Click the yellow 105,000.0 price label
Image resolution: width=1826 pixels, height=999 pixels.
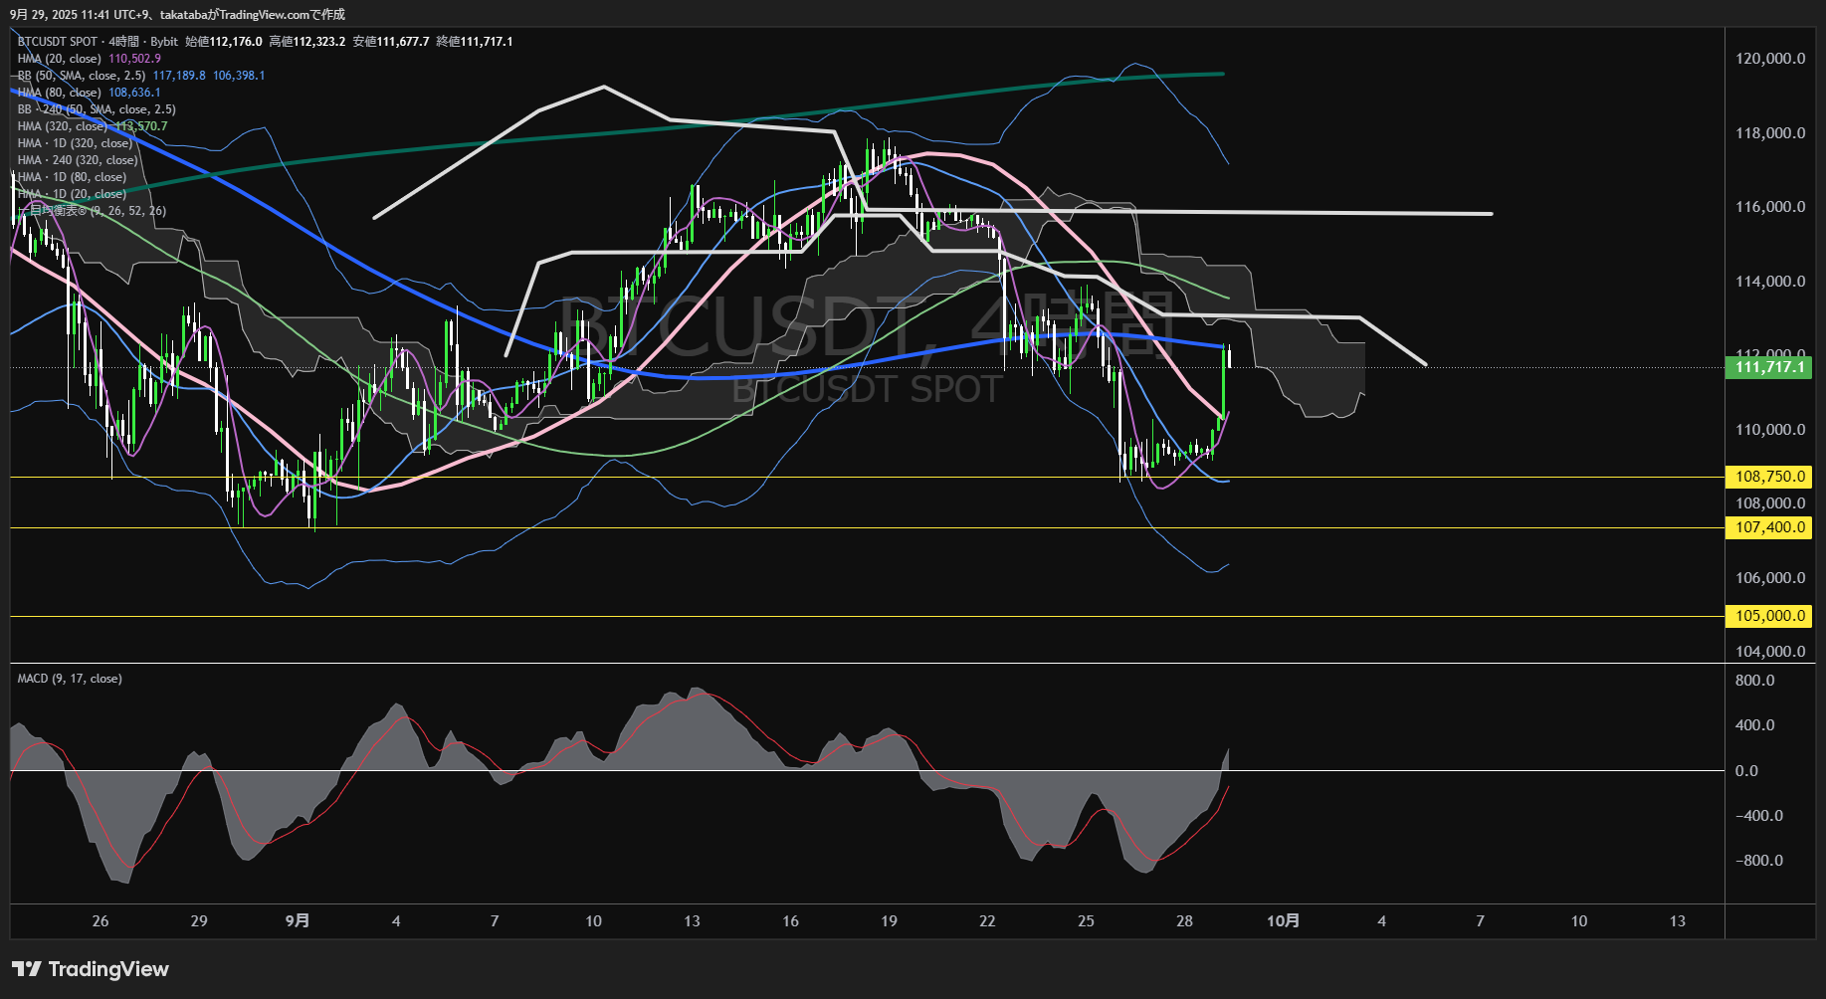pos(1769,616)
